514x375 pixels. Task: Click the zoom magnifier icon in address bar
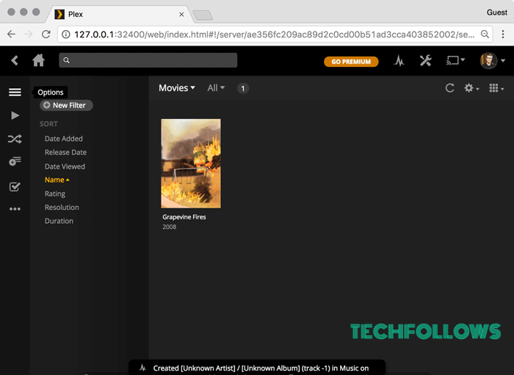(x=485, y=34)
